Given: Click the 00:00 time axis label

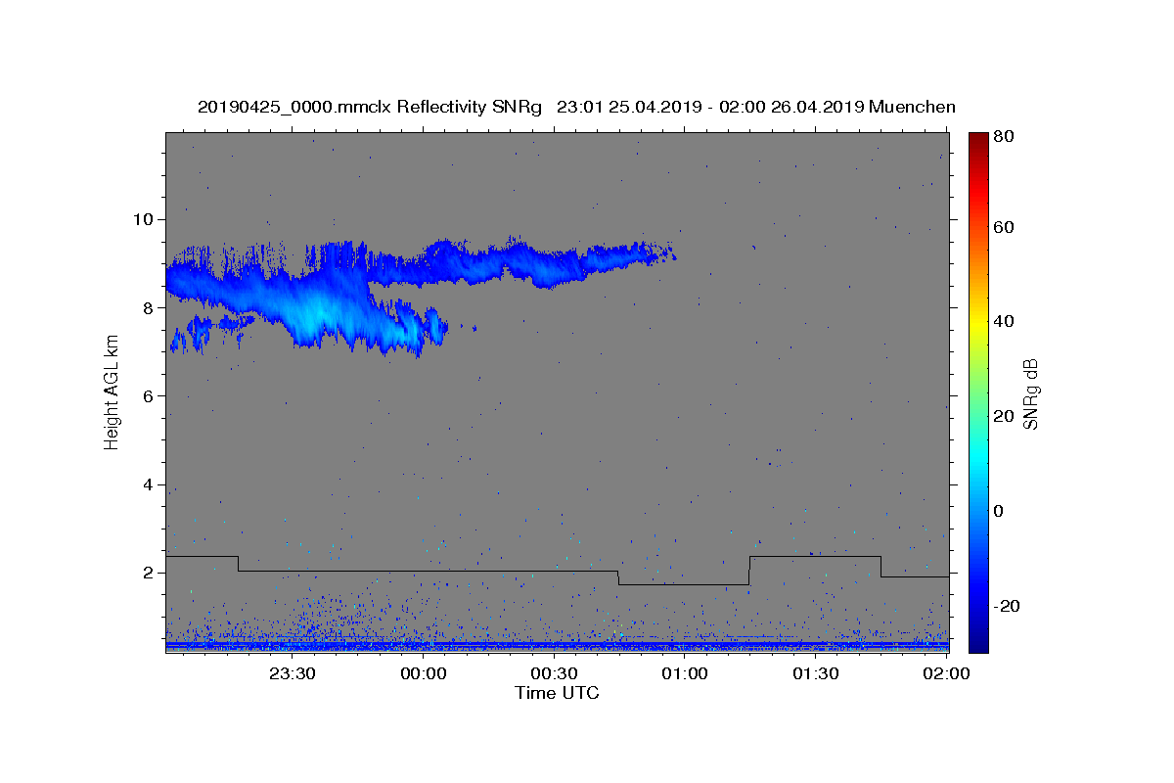Looking at the screenshot, I should click(424, 673).
